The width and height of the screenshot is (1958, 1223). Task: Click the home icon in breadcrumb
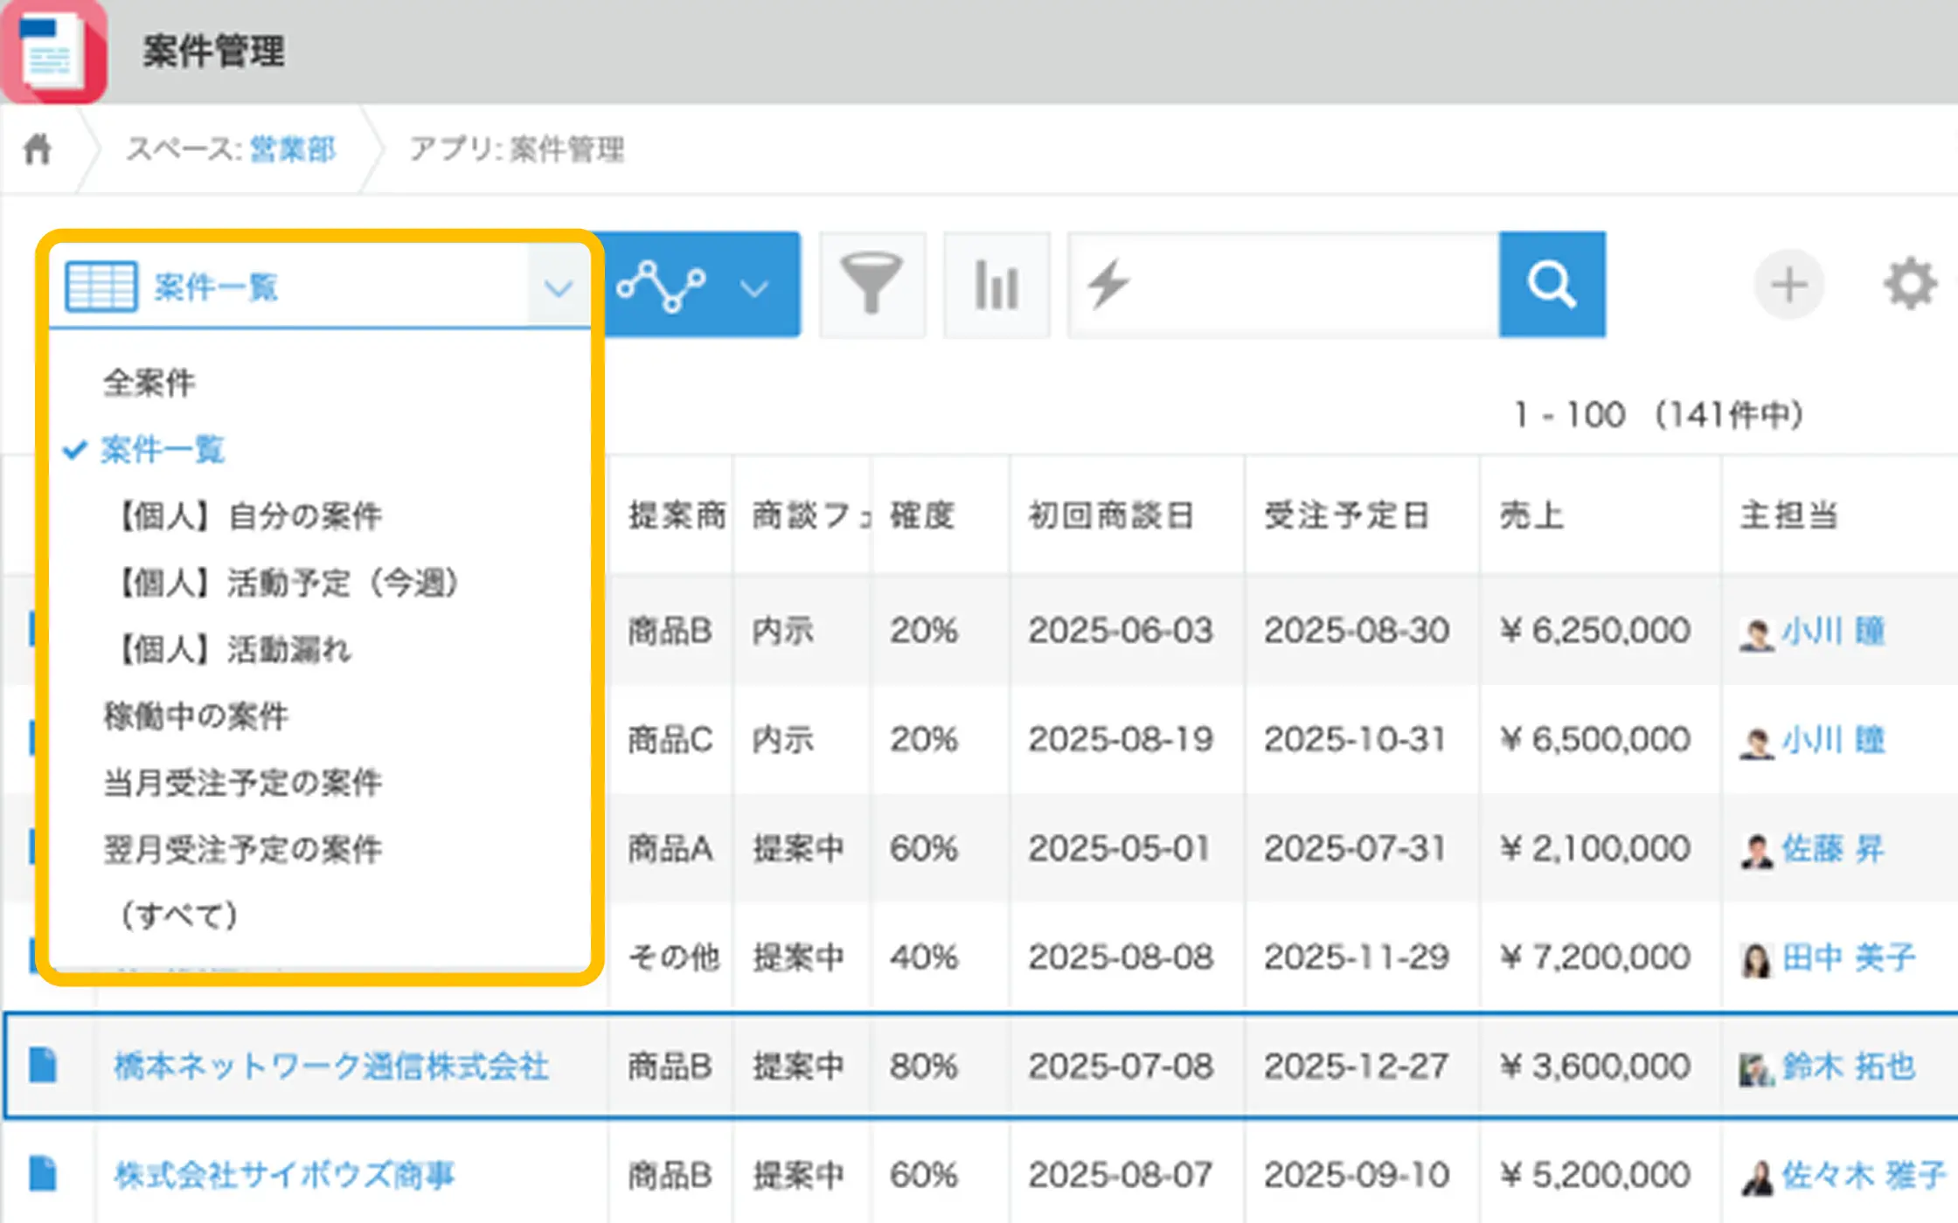pyautogui.click(x=37, y=149)
